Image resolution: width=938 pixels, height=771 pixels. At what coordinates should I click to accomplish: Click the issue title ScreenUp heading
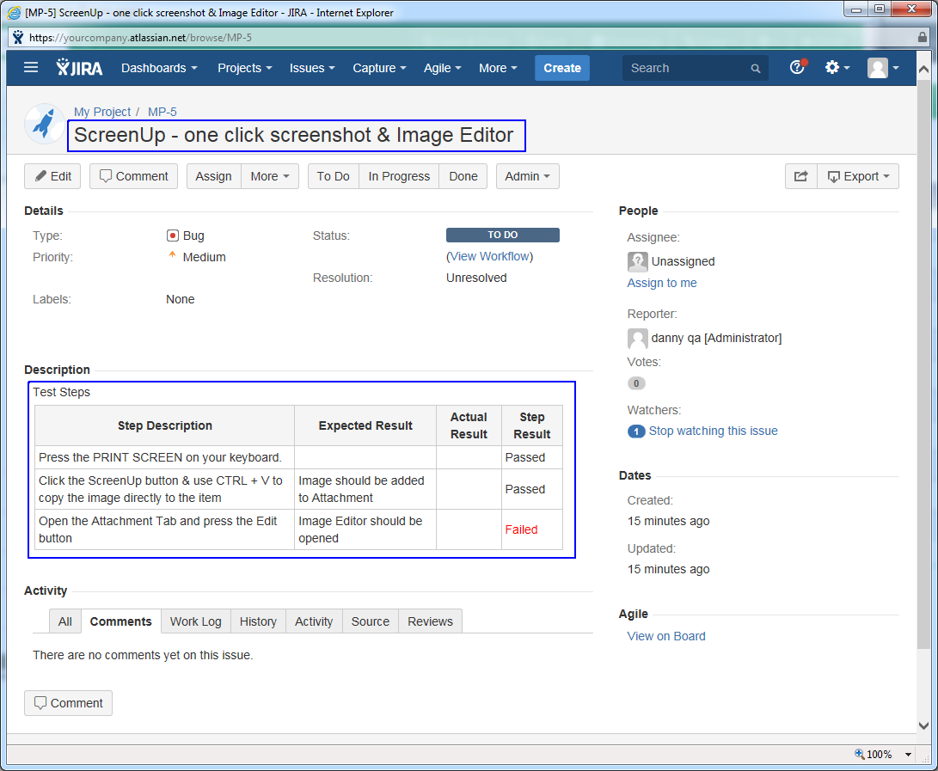tap(294, 135)
